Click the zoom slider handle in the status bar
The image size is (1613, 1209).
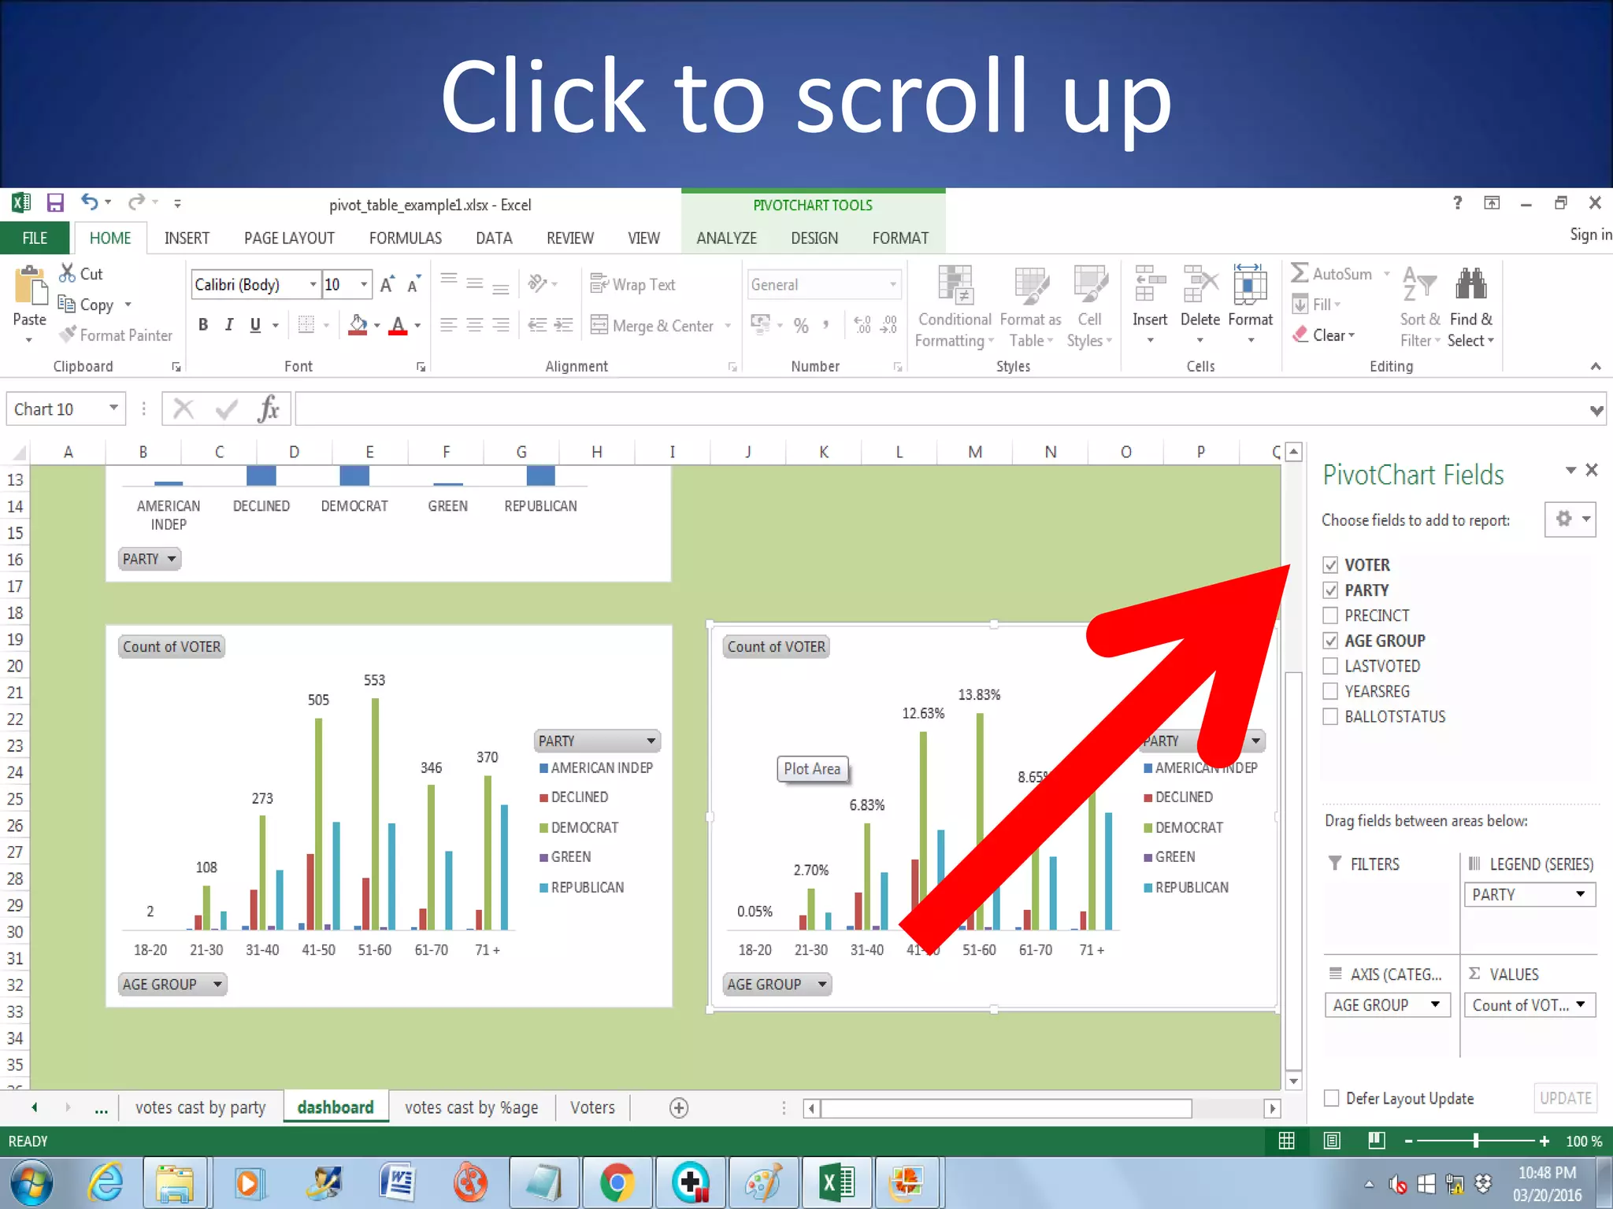[x=1476, y=1141]
